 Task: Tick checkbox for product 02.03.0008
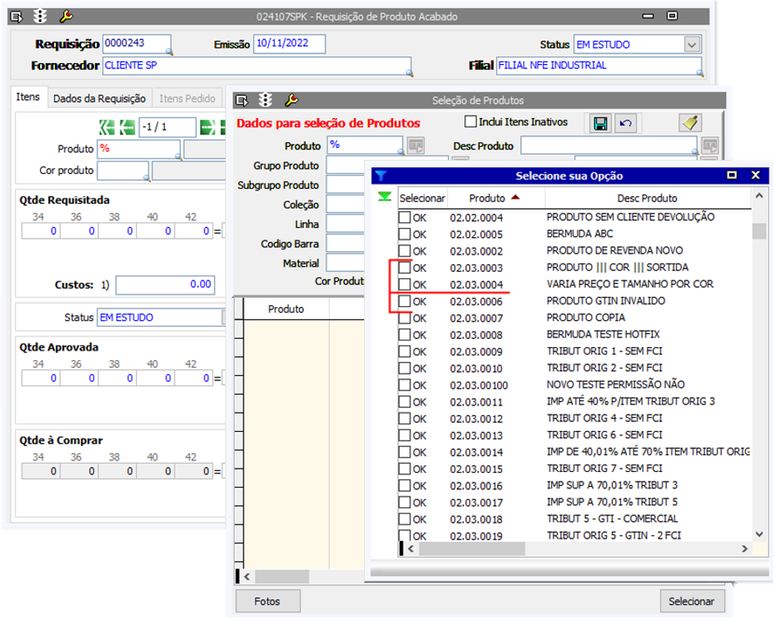[x=405, y=334]
